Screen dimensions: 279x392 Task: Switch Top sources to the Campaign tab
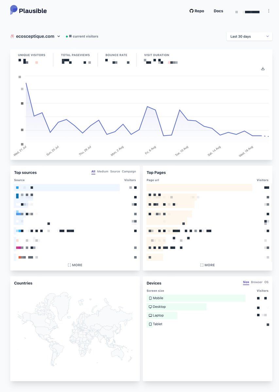pos(129,171)
